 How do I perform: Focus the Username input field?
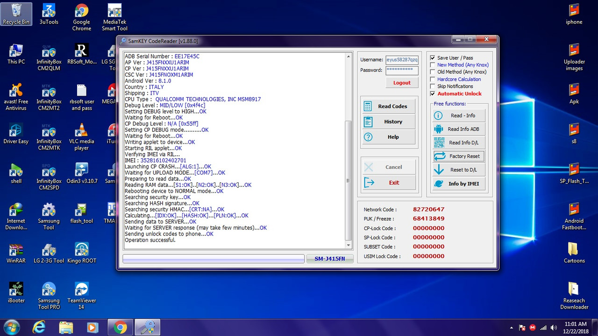pyautogui.click(x=402, y=60)
